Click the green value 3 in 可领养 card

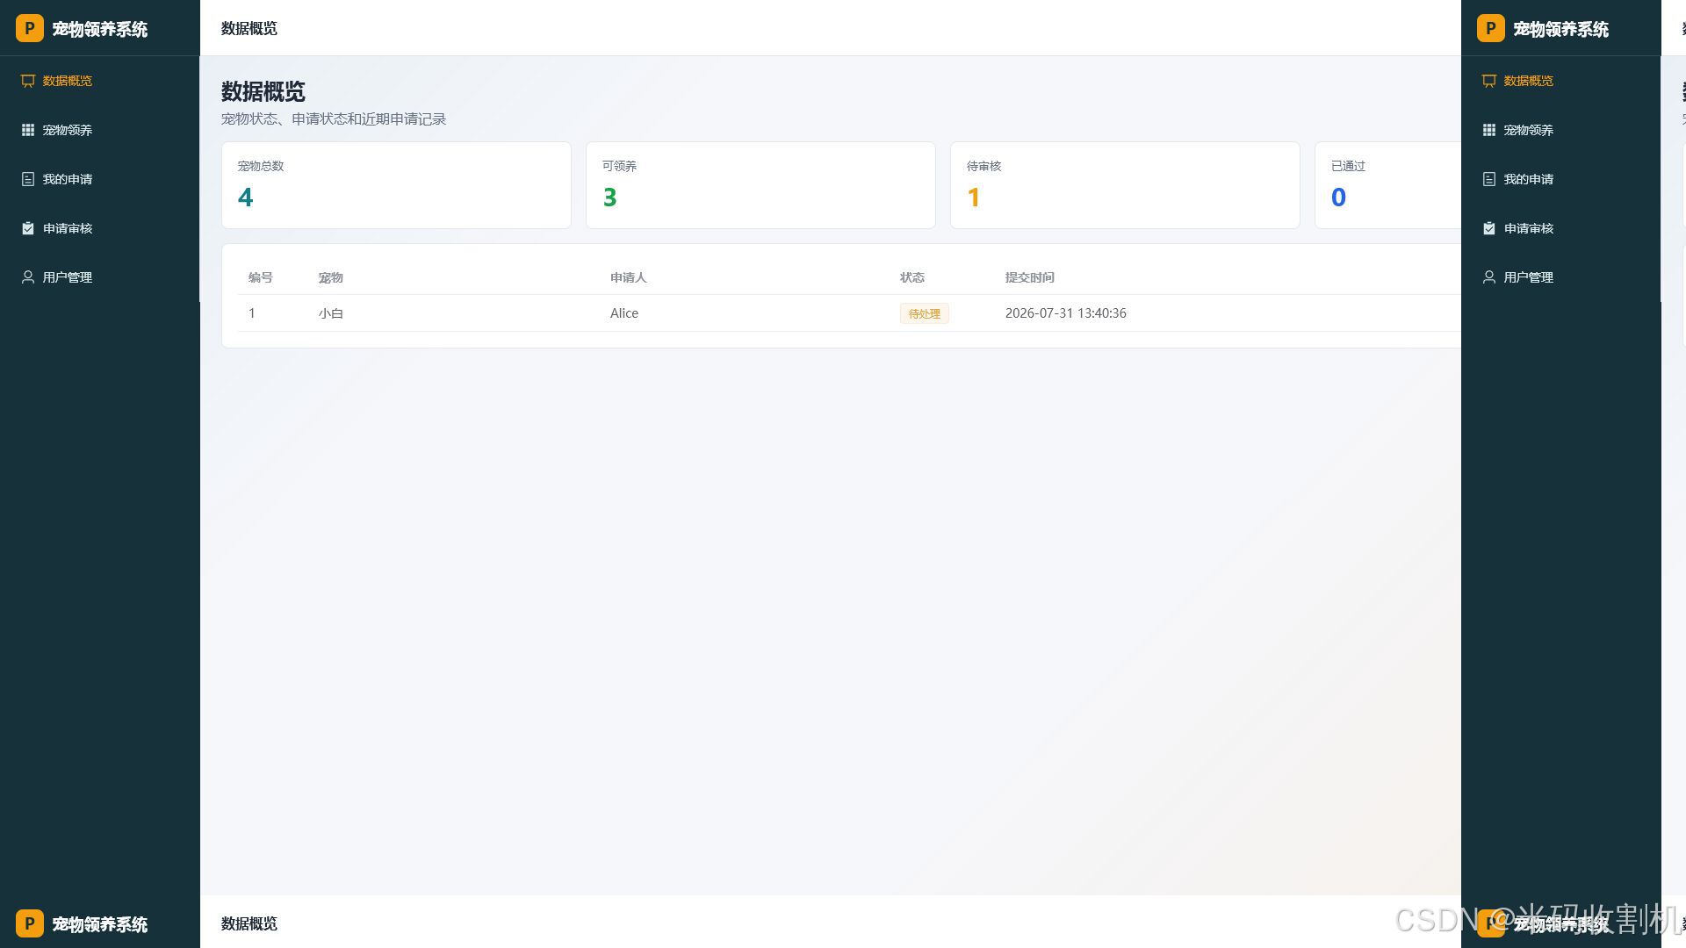(x=610, y=197)
